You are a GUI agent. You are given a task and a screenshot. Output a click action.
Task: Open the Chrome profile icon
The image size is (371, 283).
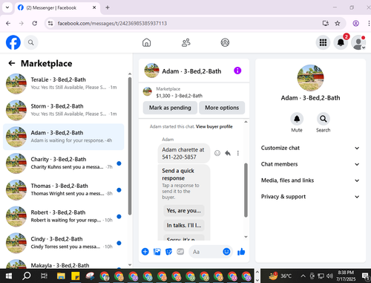355,23
